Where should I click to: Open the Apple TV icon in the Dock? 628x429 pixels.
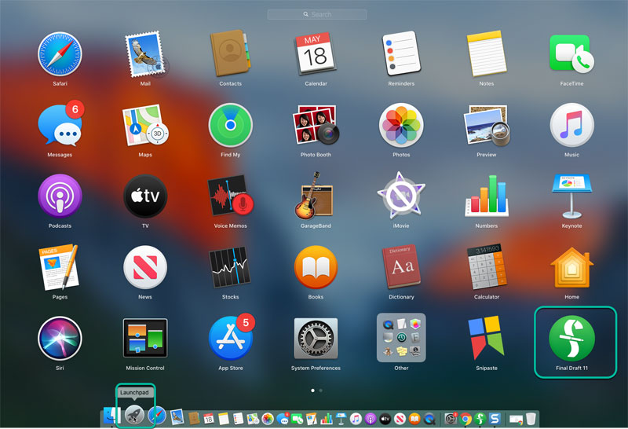385,419
